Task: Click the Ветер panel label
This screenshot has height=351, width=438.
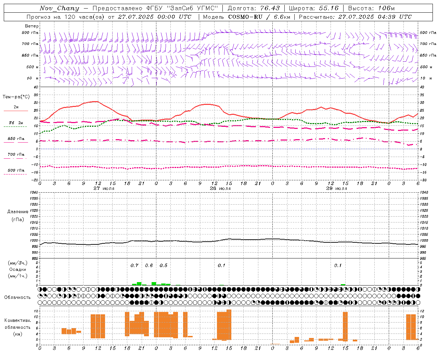Action: (32, 26)
